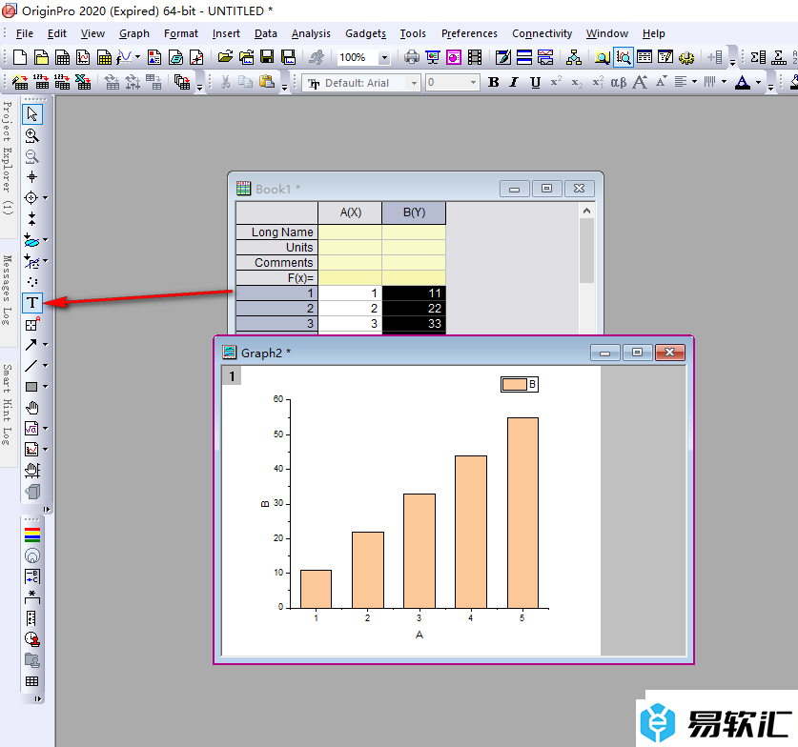The image size is (798, 747).
Task: Select the Screen Reader crosshair tool
Action: click(x=32, y=177)
